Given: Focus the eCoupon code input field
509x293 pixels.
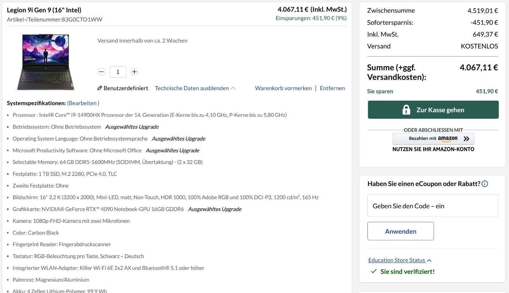Looking at the screenshot, I should click(433, 206).
